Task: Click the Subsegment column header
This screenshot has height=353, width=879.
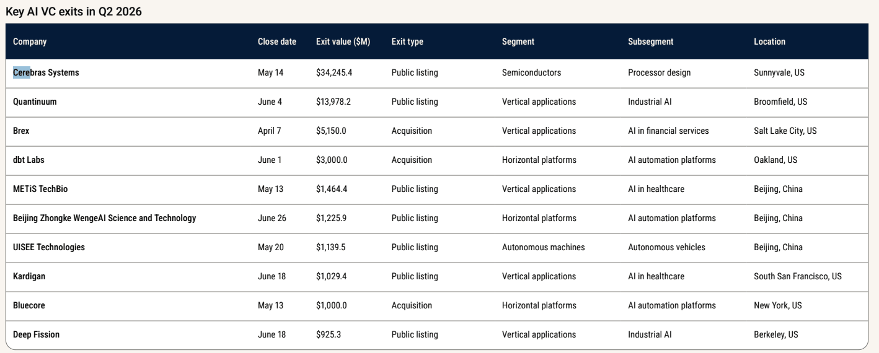Action: point(650,41)
